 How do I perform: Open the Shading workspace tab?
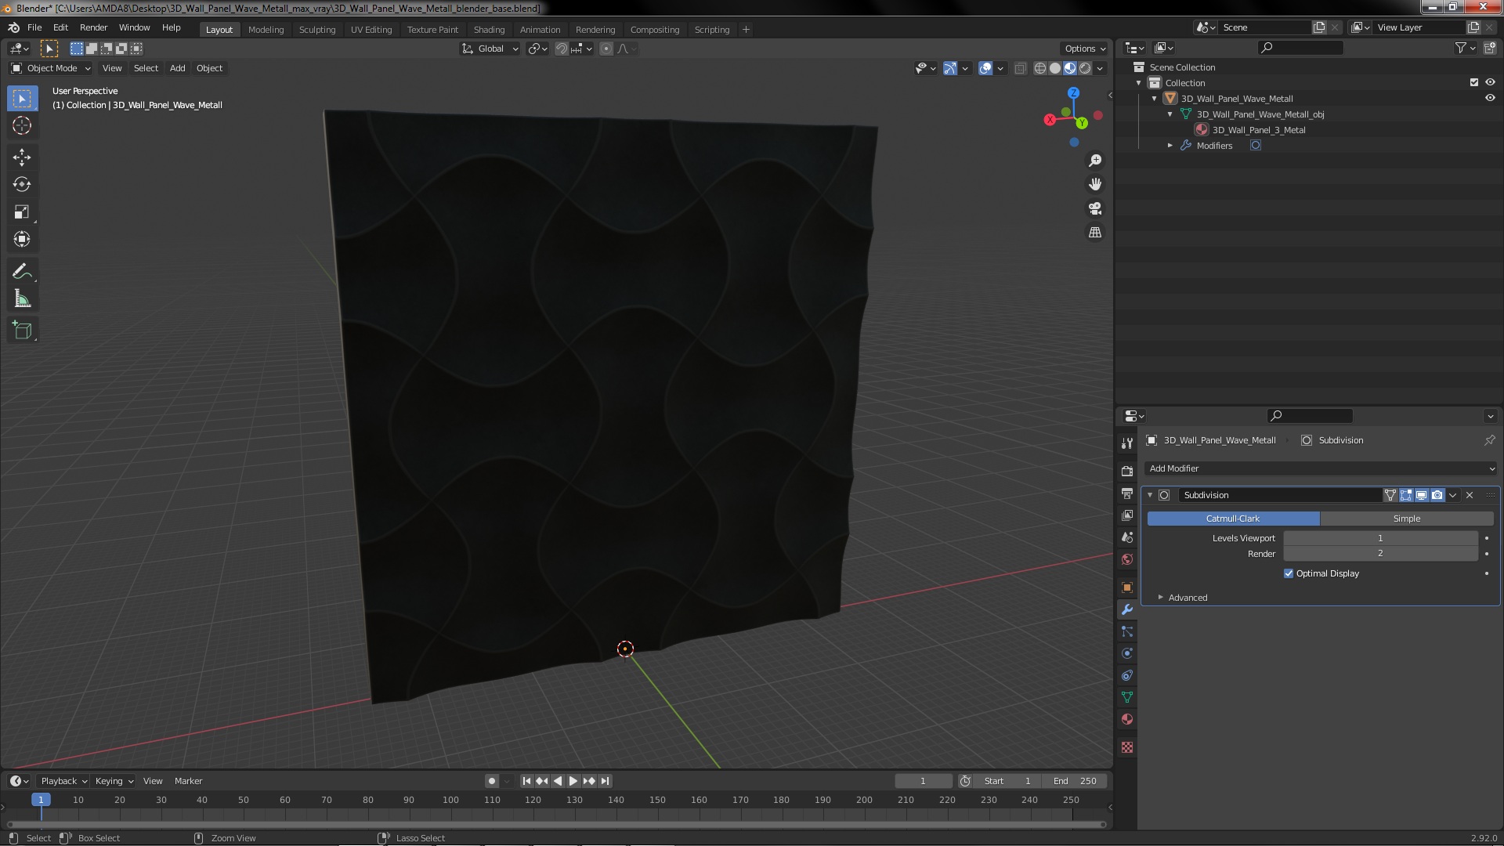(x=487, y=28)
